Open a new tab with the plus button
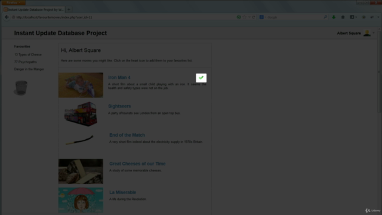The image size is (382, 215). click(x=69, y=10)
